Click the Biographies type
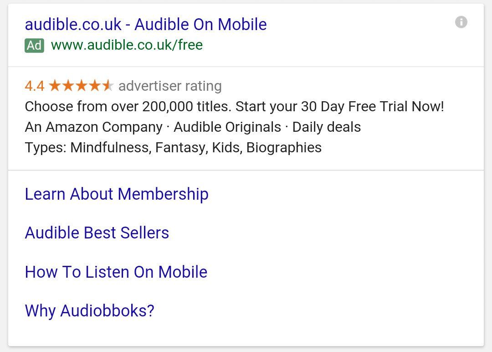The image size is (492, 352). coord(284,148)
